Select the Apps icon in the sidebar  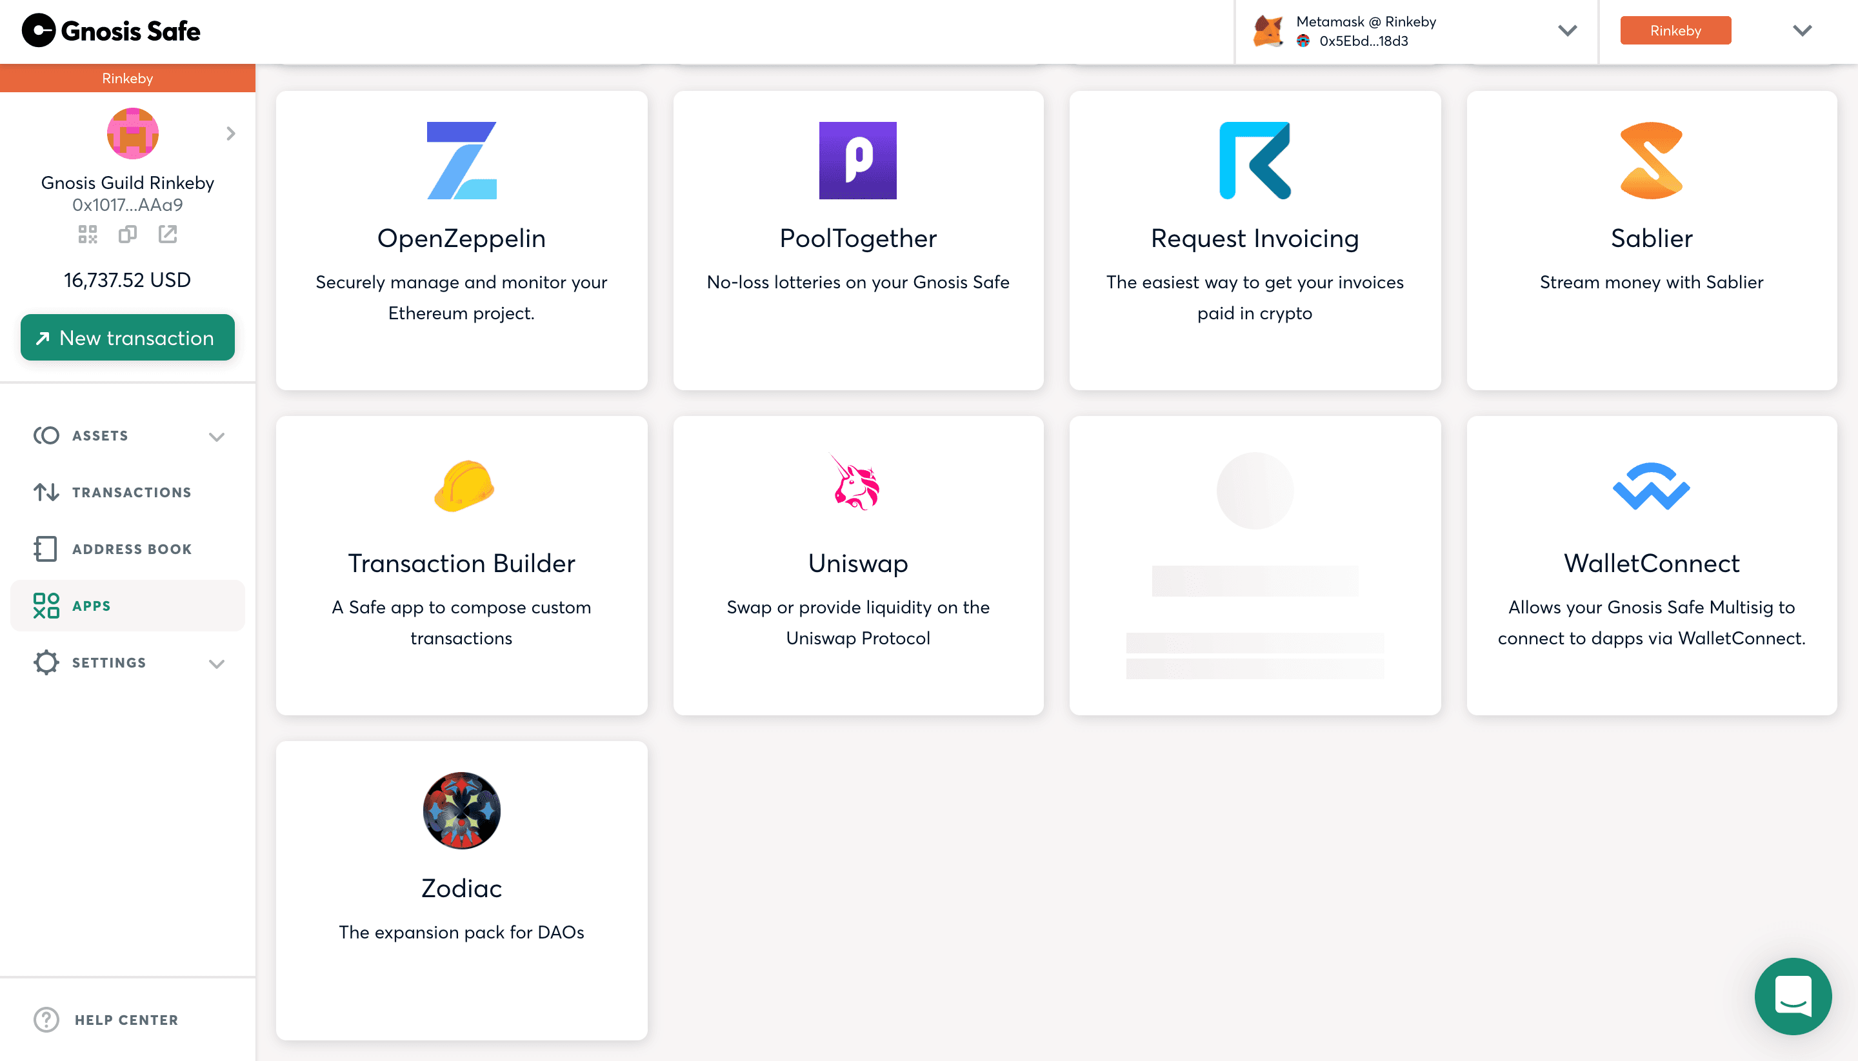tap(46, 605)
